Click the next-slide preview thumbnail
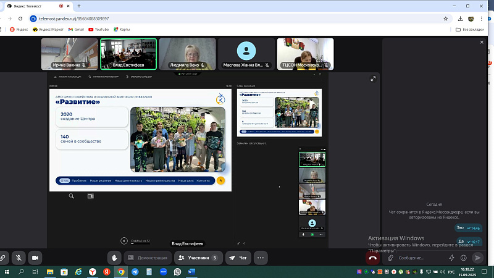494x278 pixels. [280, 113]
